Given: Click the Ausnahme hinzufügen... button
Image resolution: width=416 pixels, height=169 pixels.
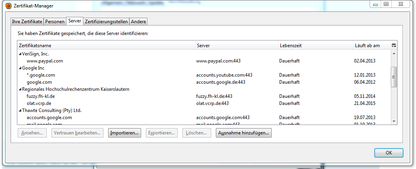Looking at the screenshot, I should click(x=243, y=133).
